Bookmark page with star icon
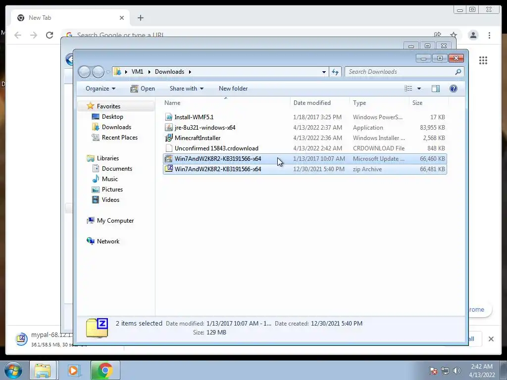Viewport: 507px width, 380px height. pyautogui.click(x=454, y=35)
